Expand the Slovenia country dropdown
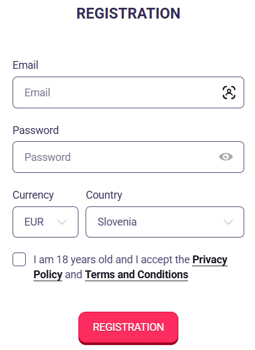The height and width of the screenshot is (350, 255). click(165, 222)
